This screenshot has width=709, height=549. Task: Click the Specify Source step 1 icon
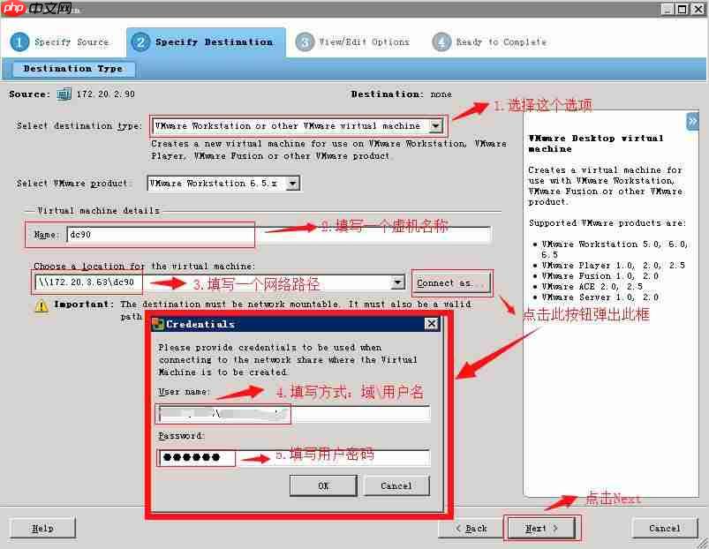(19, 41)
